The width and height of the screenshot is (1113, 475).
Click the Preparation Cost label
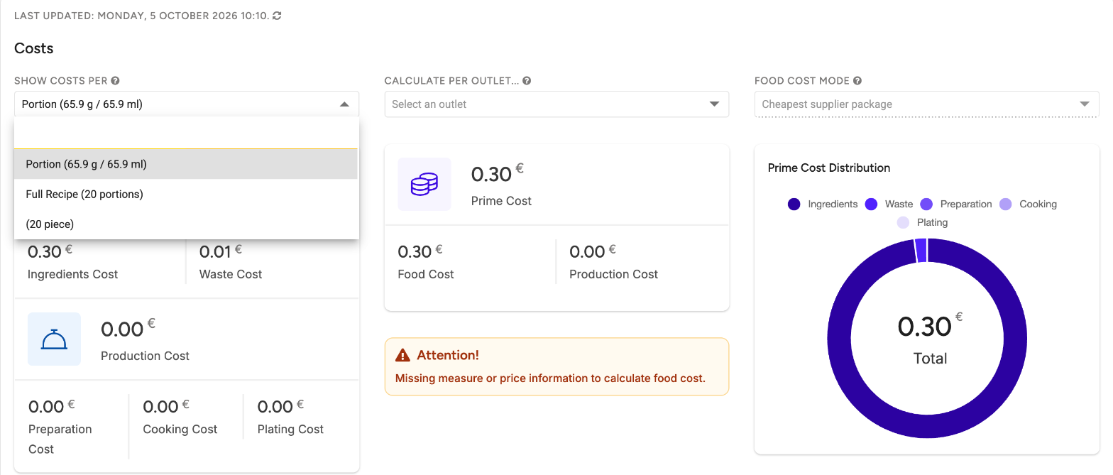(x=60, y=439)
